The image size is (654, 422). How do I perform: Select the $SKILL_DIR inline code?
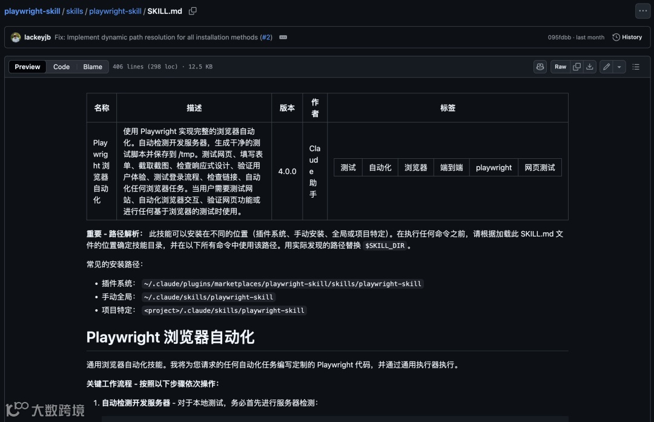click(385, 246)
